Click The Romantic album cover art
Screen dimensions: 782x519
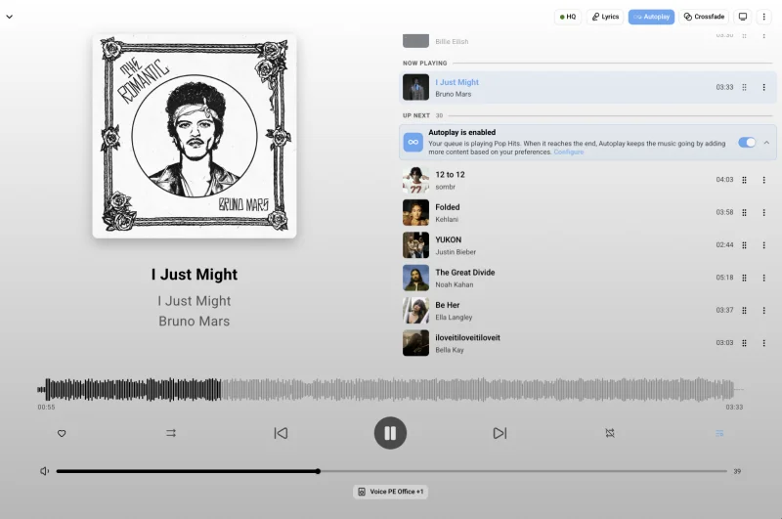click(x=195, y=136)
